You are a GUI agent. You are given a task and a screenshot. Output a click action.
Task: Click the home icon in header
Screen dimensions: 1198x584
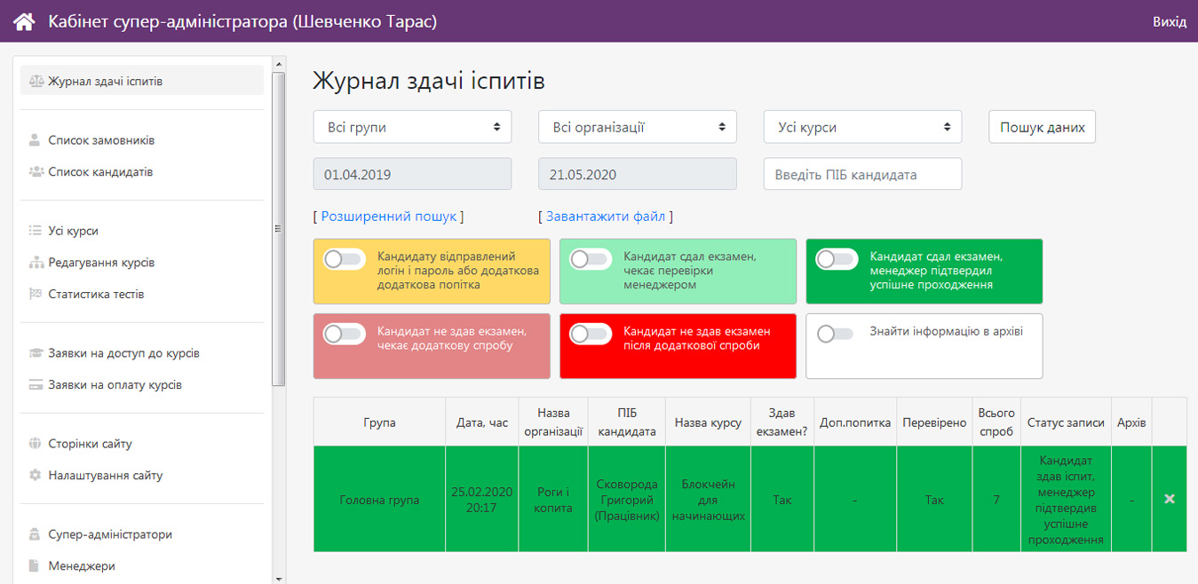[x=24, y=21]
